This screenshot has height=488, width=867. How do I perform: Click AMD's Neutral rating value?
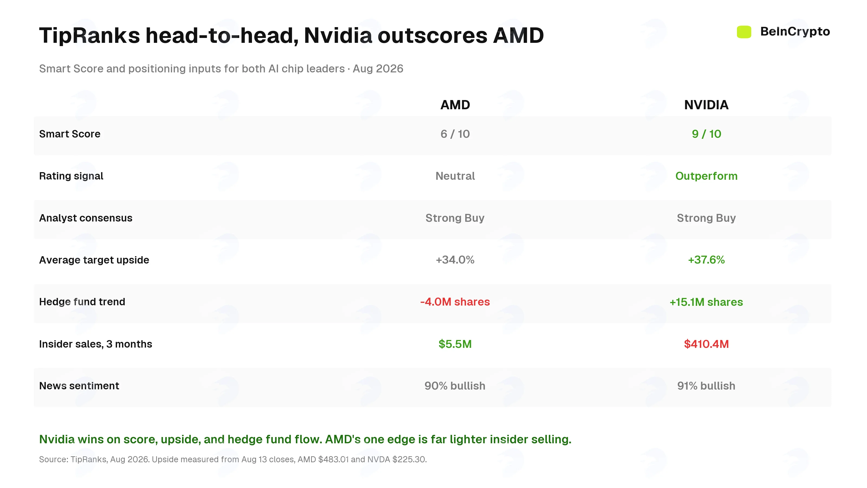455,176
